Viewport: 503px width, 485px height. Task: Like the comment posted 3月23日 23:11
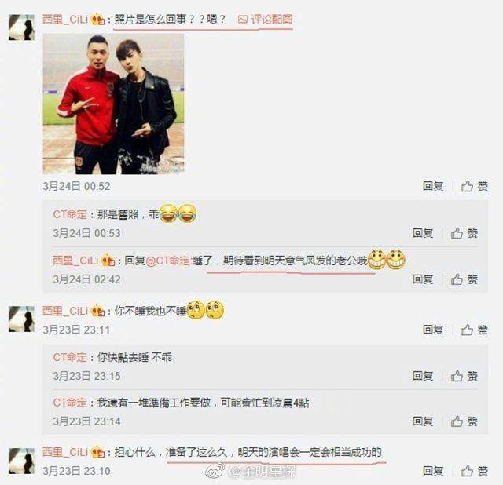(x=475, y=330)
